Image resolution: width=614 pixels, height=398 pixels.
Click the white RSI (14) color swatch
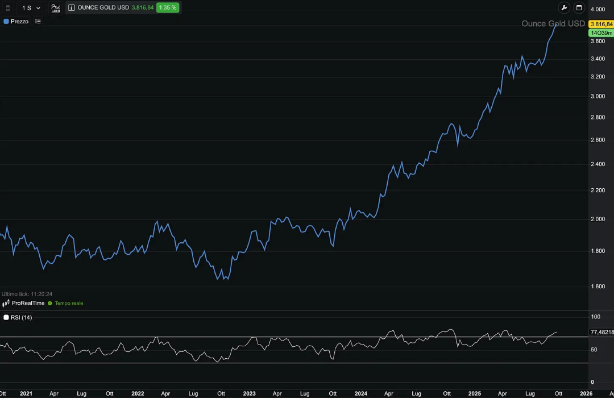tap(6, 317)
